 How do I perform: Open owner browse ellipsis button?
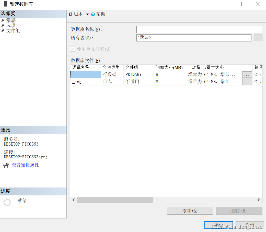click(x=258, y=38)
